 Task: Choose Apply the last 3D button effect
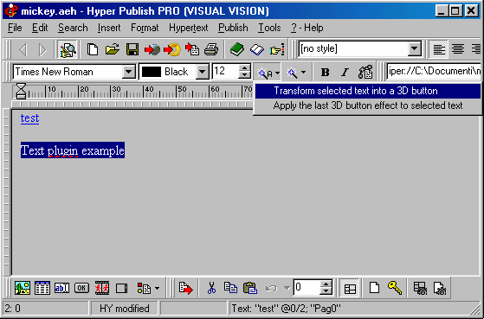click(x=368, y=105)
